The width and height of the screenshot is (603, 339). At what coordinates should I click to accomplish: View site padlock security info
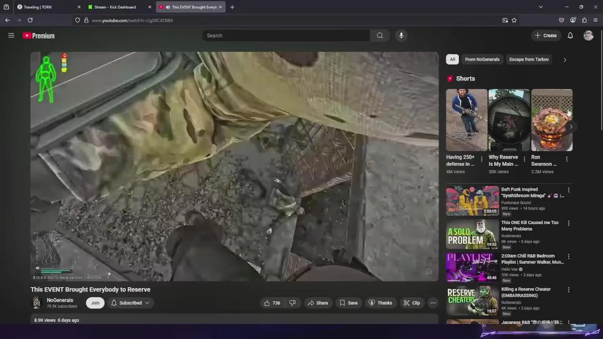click(x=86, y=20)
